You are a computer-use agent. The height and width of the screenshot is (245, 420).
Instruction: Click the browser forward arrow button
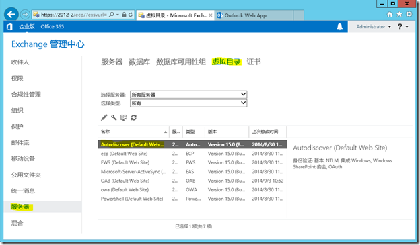[25, 14]
